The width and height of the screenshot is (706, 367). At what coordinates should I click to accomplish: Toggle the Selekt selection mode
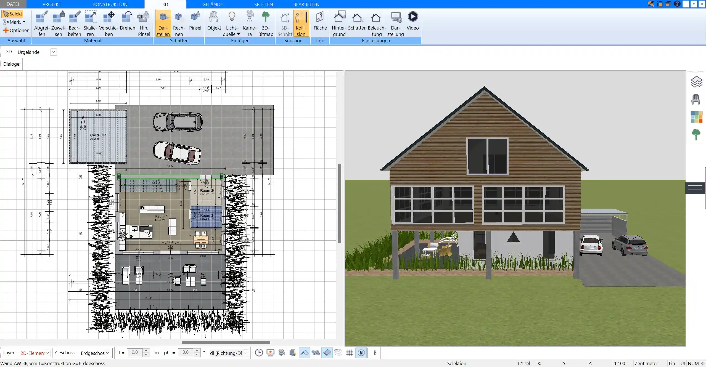coord(12,14)
